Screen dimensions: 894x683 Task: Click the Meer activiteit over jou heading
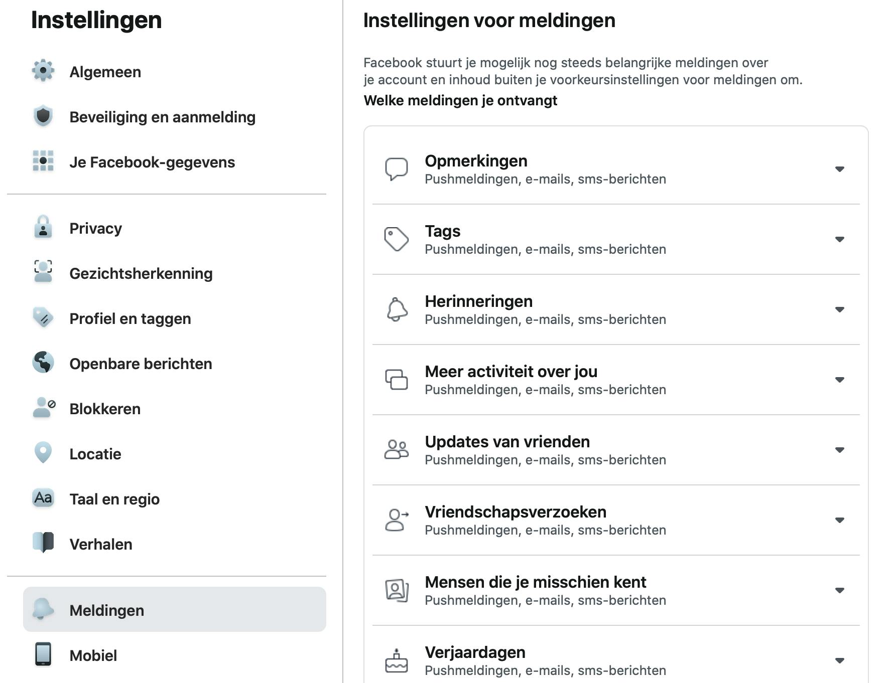(x=510, y=372)
